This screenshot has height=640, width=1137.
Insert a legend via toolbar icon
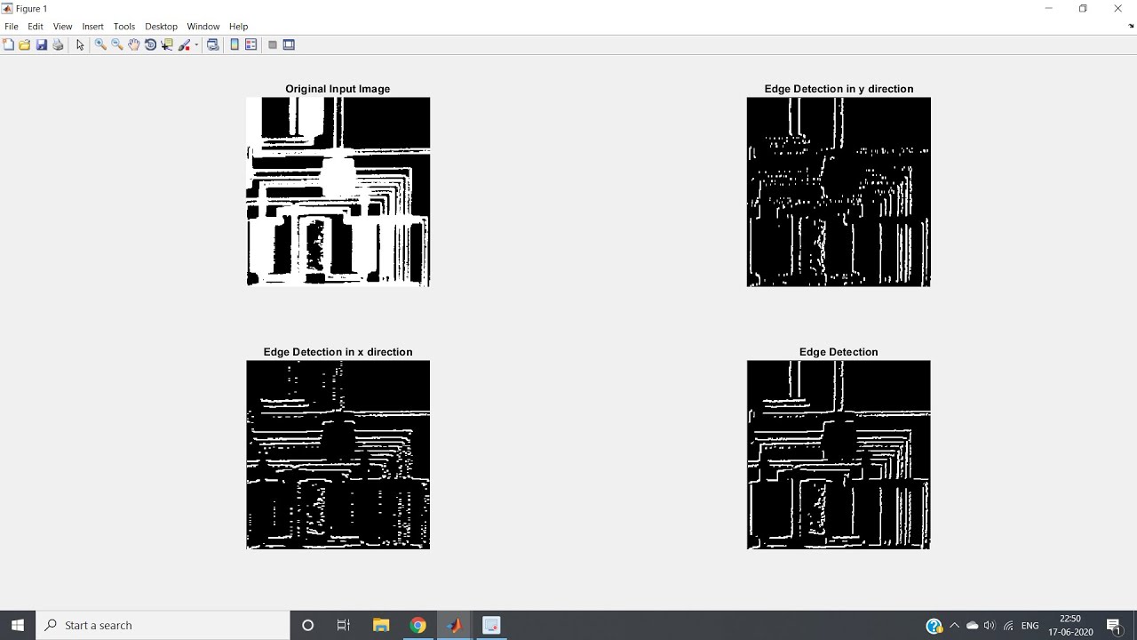tap(251, 44)
